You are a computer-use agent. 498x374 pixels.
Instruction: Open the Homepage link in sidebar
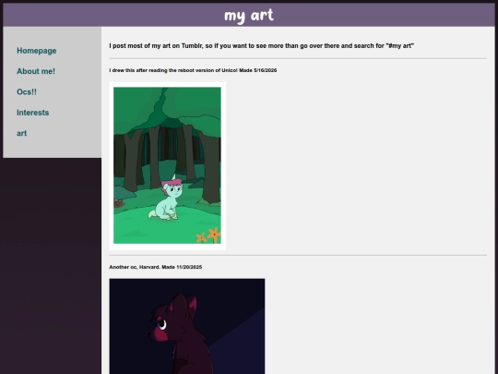(37, 51)
